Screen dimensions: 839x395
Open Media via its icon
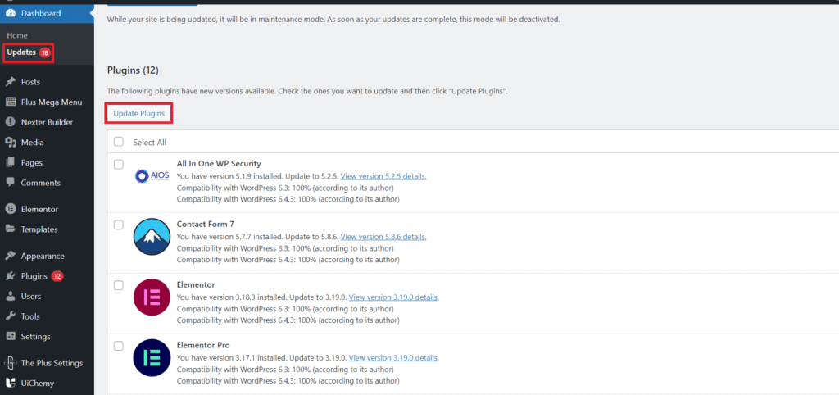tap(10, 143)
